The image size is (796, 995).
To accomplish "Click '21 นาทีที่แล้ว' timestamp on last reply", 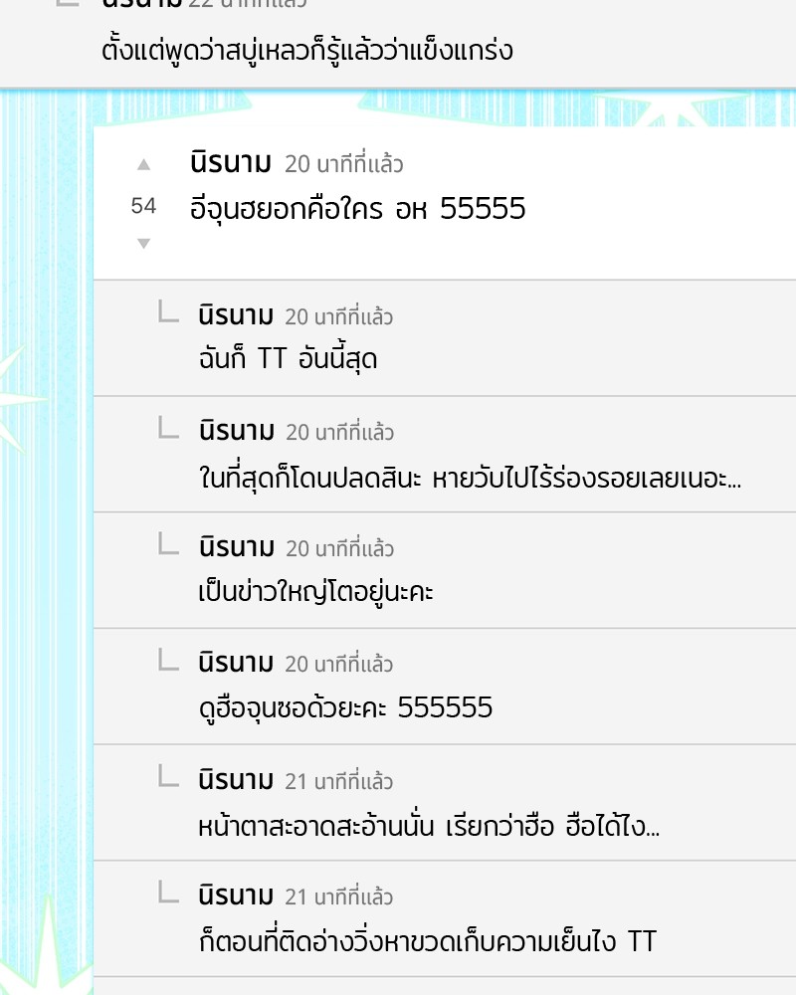I will pyautogui.click(x=339, y=896).
